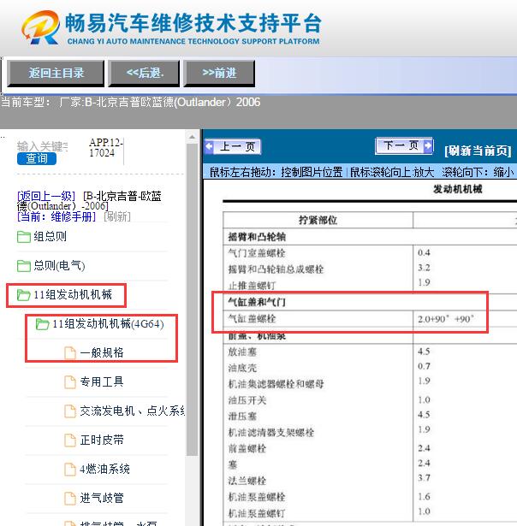This screenshot has width=517, height=526.
Task: Click 返回主目录 button
Action: 56,74
